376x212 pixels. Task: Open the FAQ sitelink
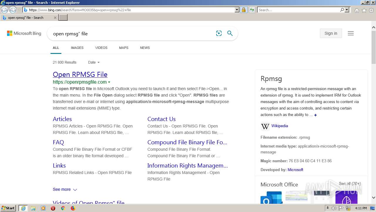point(58,142)
